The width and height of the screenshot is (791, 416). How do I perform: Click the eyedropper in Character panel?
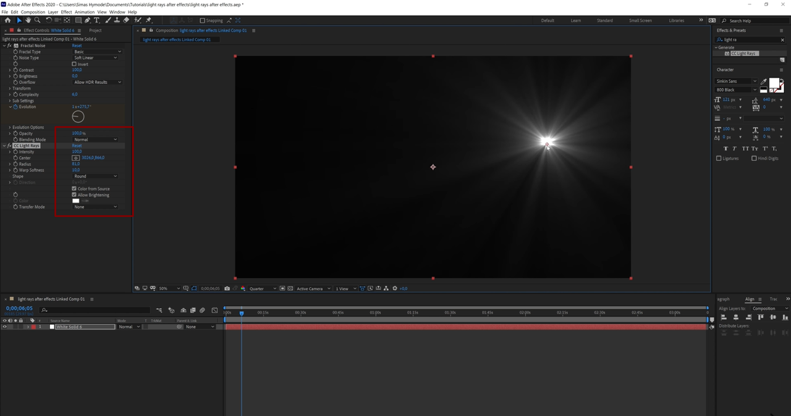tap(764, 81)
